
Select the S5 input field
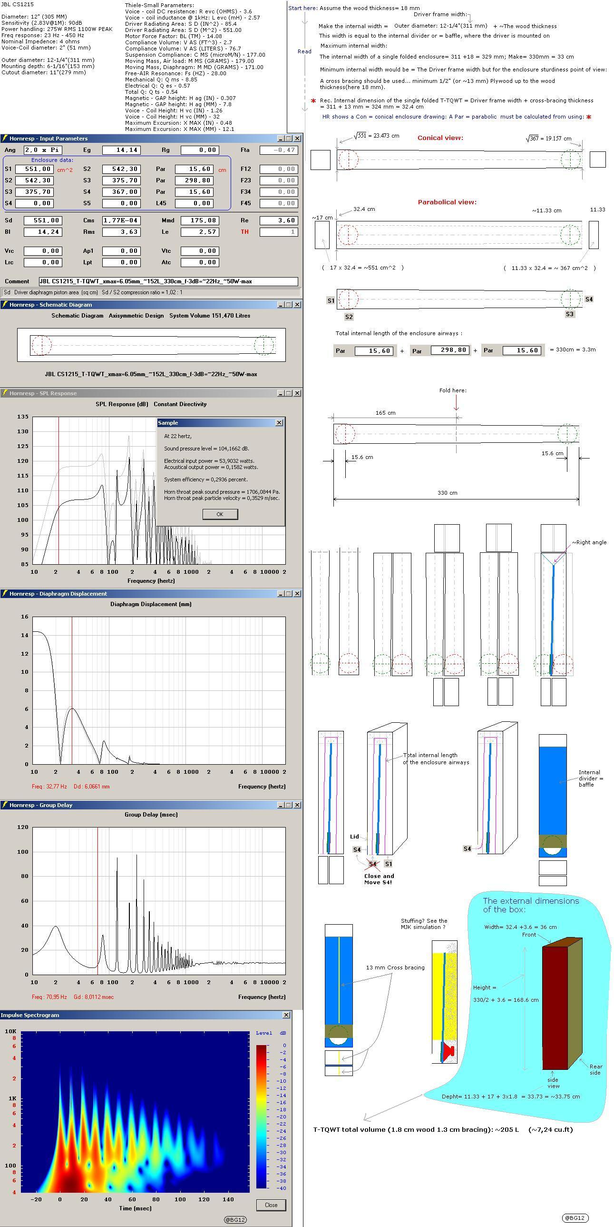point(121,203)
